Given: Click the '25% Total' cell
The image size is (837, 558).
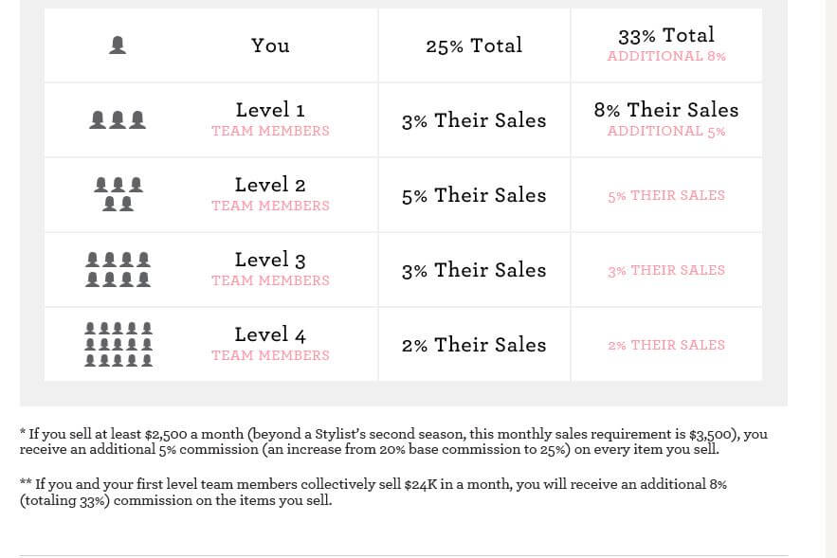Looking at the screenshot, I should 474,45.
